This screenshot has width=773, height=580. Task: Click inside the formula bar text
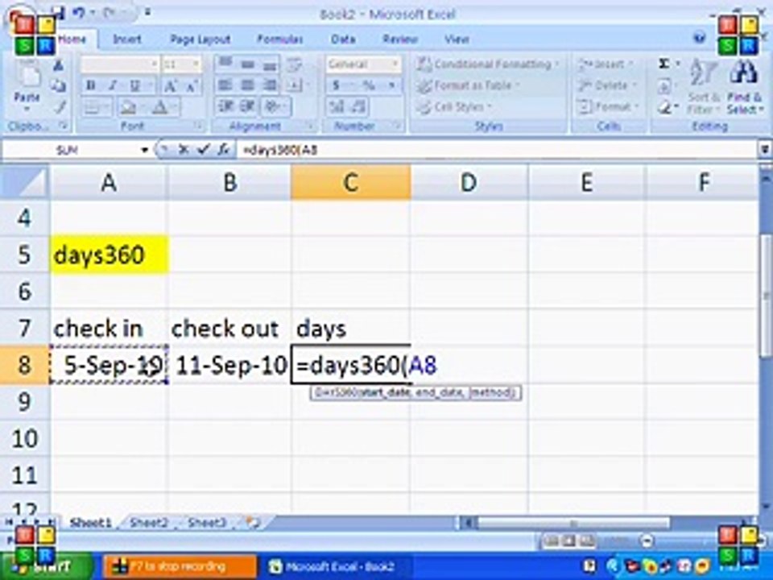point(496,150)
